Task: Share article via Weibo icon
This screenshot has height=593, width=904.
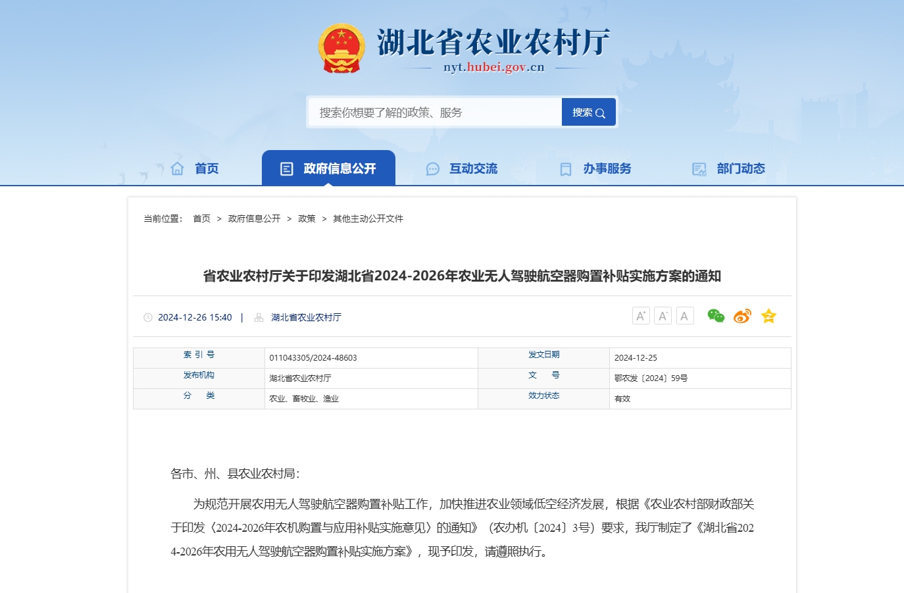Action: [742, 317]
